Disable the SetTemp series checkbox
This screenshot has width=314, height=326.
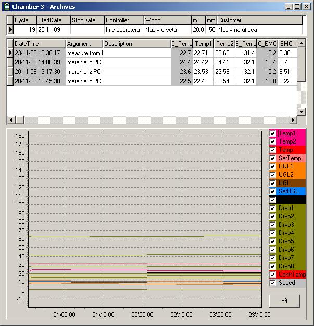click(272, 158)
